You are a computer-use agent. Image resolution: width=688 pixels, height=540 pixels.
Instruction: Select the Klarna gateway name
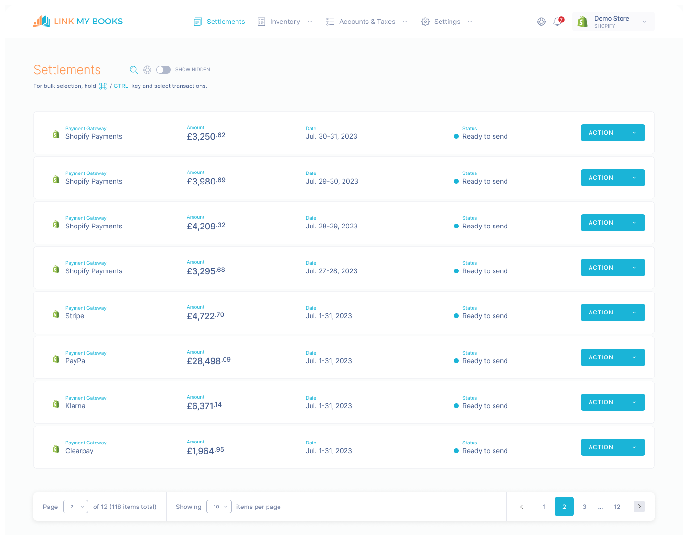tap(75, 406)
